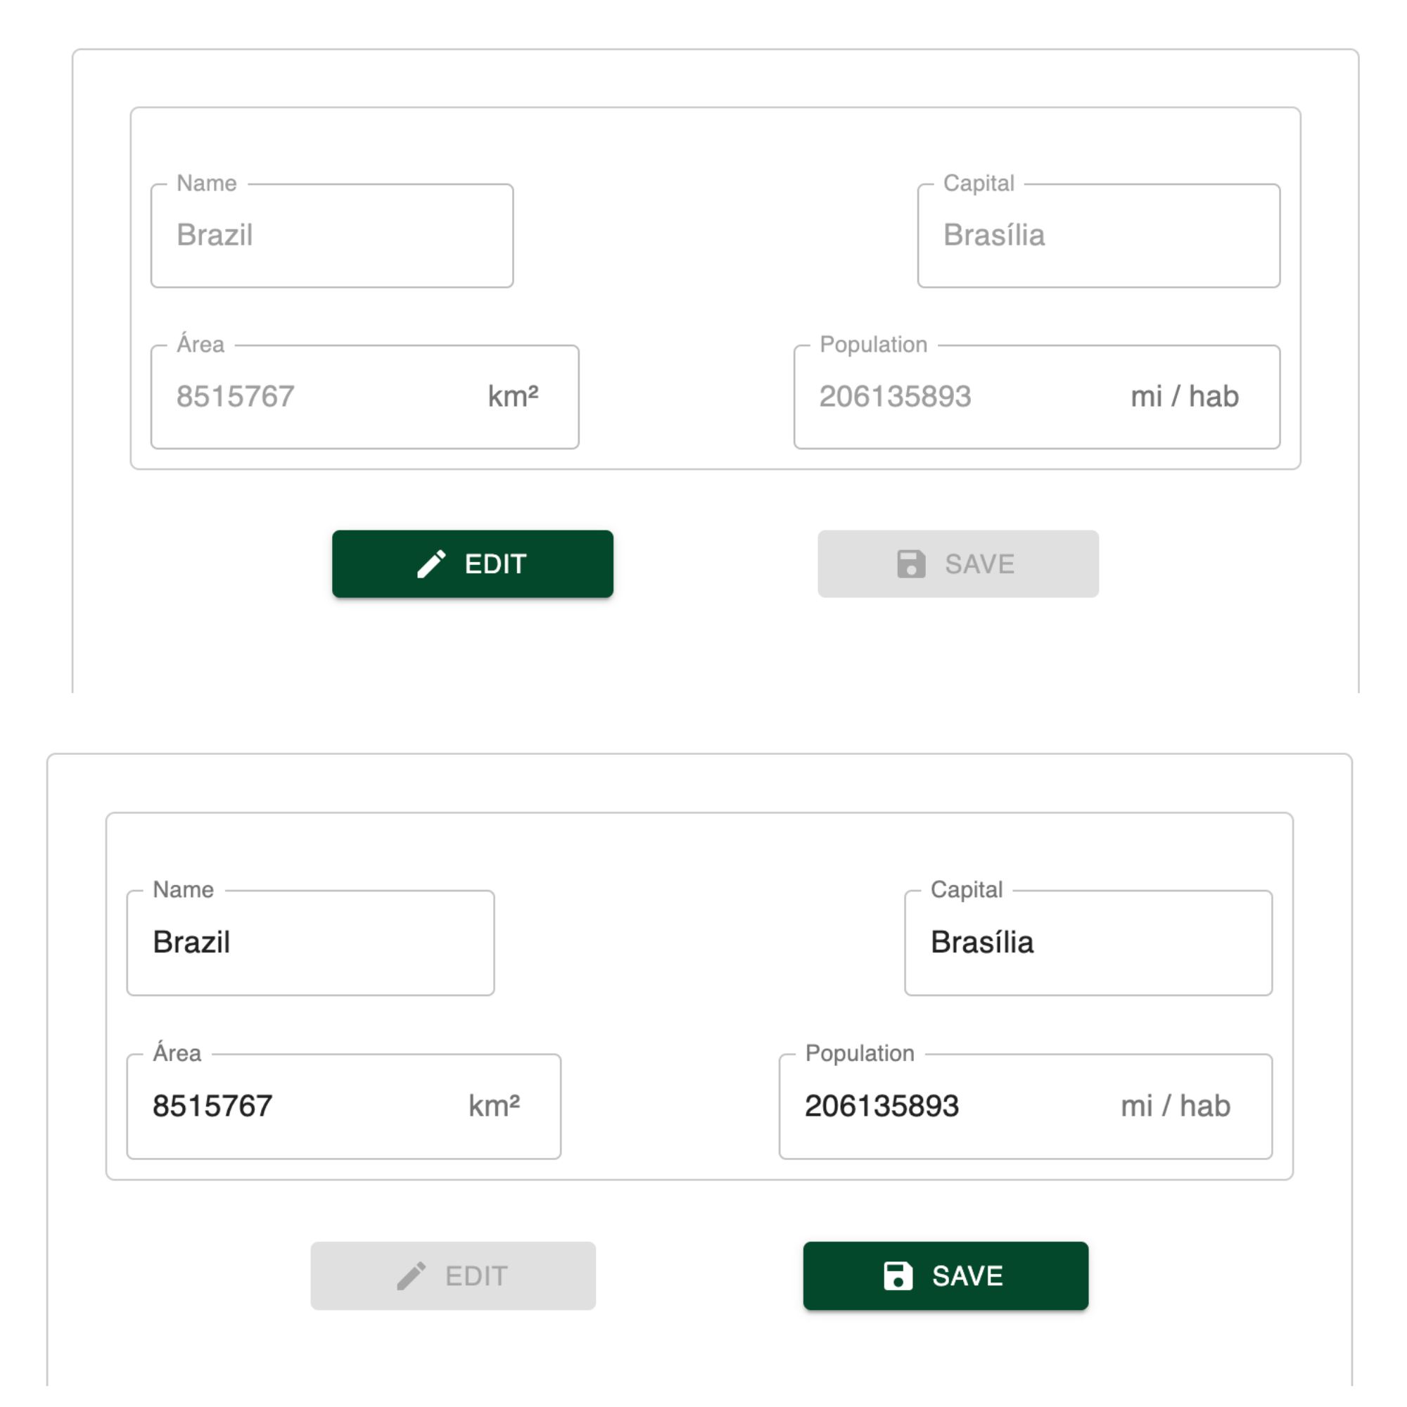Click the active green EDIT button text
Viewport: 1407px width, 1407px height.
click(x=496, y=564)
